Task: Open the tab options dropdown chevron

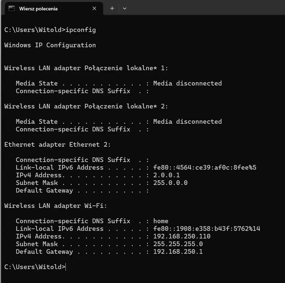Action: point(125,8)
